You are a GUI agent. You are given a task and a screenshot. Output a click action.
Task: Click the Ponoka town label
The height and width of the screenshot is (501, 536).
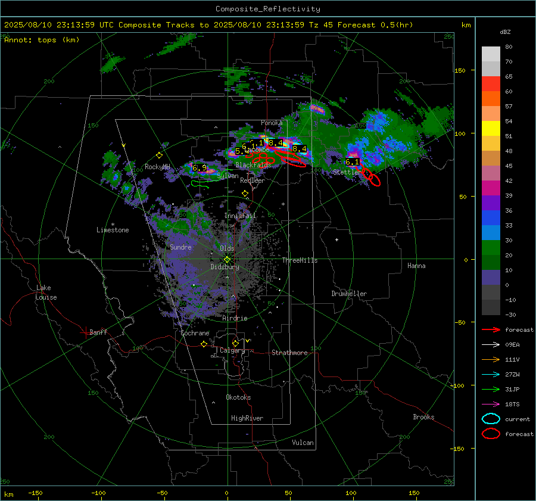(x=272, y=123)
